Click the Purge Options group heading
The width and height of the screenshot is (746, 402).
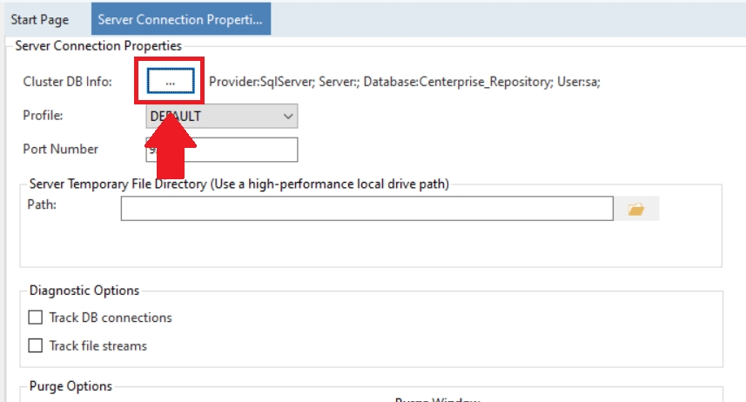71,385
